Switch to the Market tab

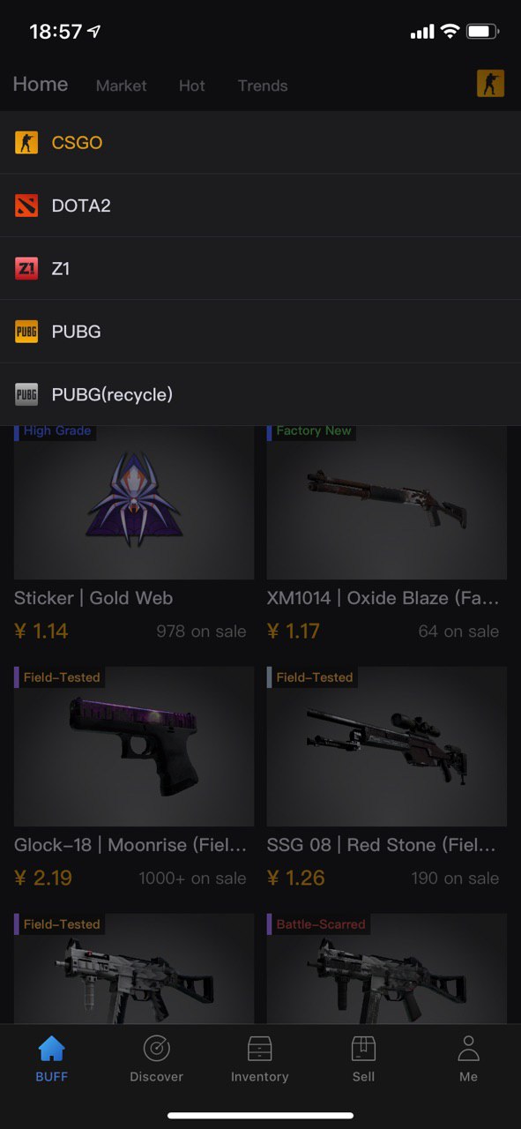click(122, 86)
